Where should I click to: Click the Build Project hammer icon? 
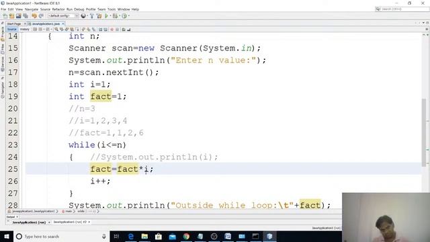click(x=92, y=16)
